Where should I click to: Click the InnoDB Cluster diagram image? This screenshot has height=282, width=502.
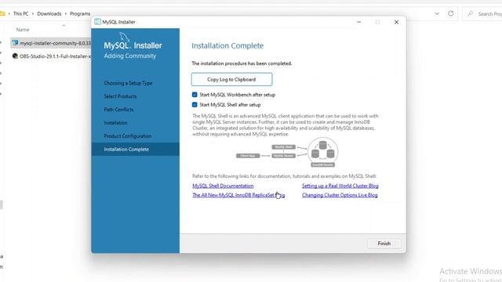[287, 153]
